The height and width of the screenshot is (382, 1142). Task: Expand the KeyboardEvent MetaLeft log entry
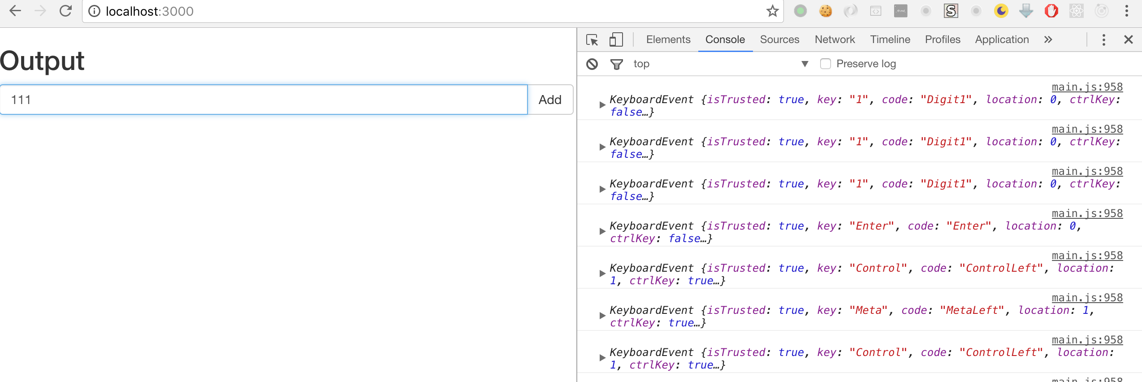coord(602,316)
